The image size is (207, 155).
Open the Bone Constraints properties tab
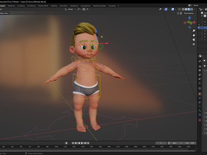200,115
